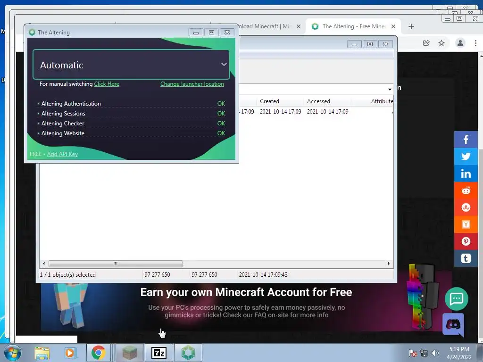The height and width of the screenshot is (362, 483).
Task: Launch Windows Media Player from the taskbar
Action: 70,353
